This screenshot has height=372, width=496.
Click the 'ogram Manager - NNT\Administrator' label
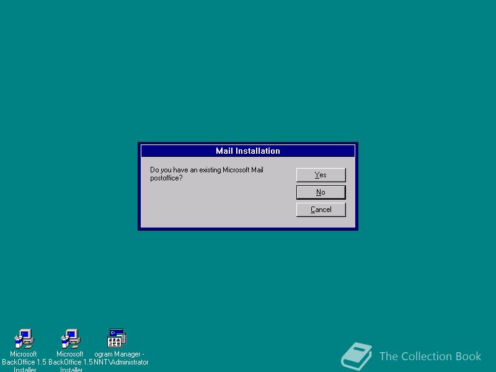click(121, 358)
